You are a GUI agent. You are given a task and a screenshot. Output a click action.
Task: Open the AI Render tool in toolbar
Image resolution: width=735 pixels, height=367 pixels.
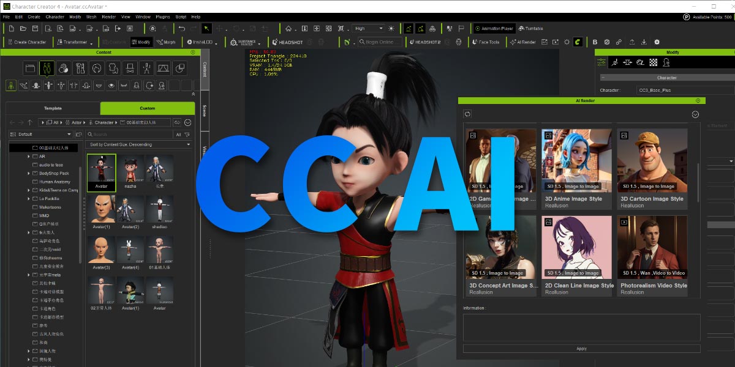tap(522, 42)
